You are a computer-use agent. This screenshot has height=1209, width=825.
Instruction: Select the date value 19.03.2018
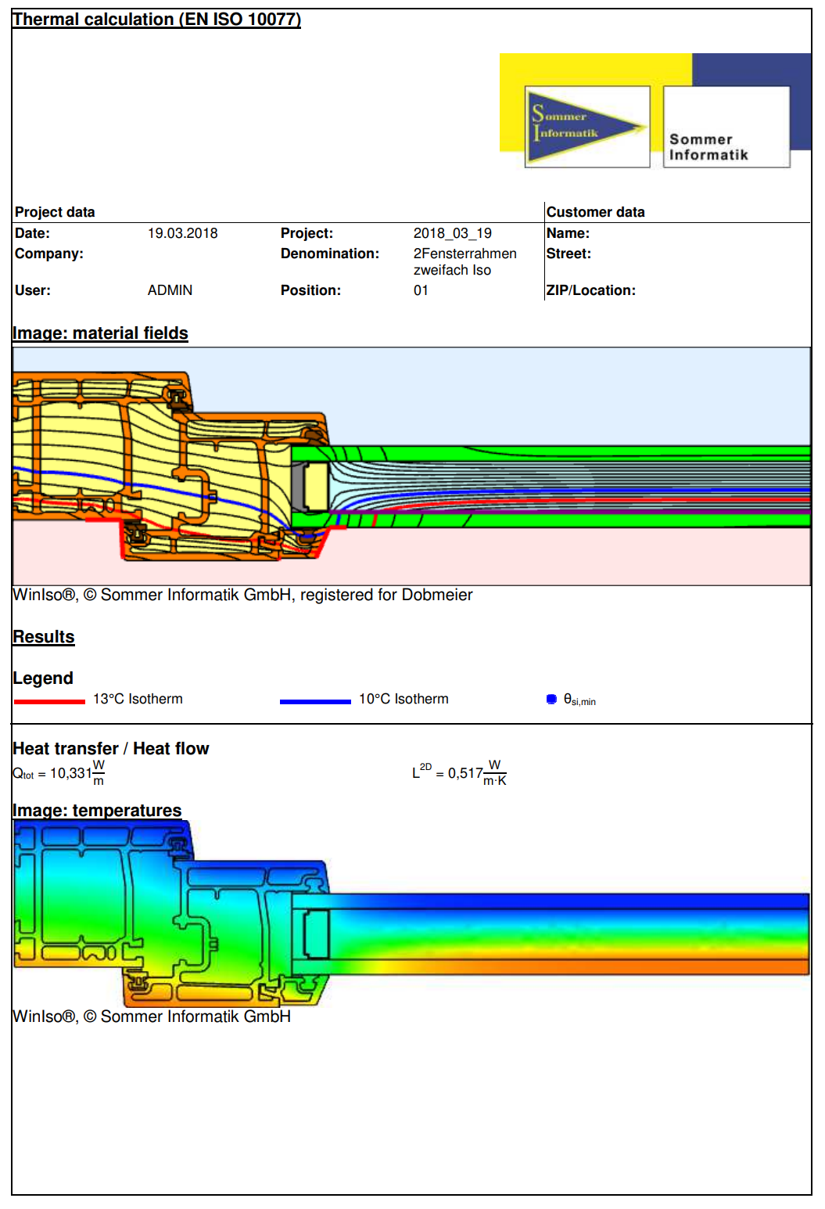coord(182,233)
